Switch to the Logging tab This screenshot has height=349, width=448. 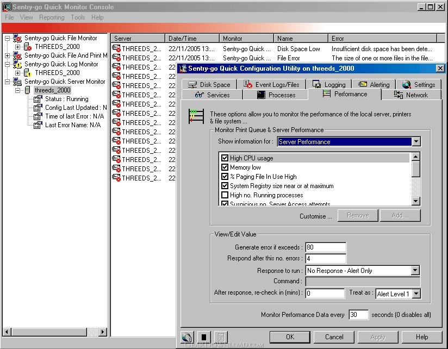click(x=329, y=85)
